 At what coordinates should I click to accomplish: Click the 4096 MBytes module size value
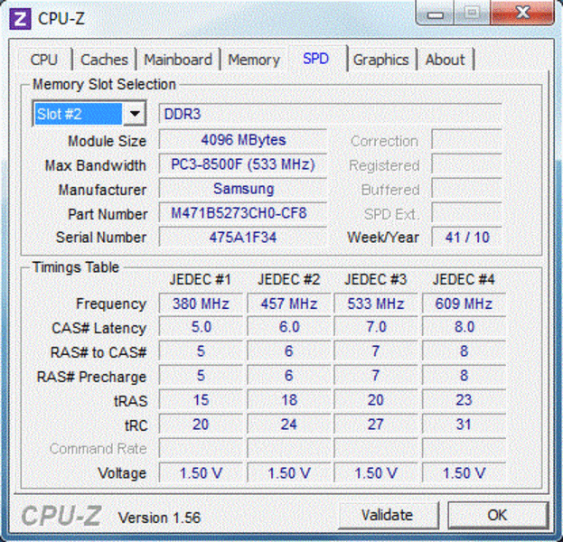243,140
